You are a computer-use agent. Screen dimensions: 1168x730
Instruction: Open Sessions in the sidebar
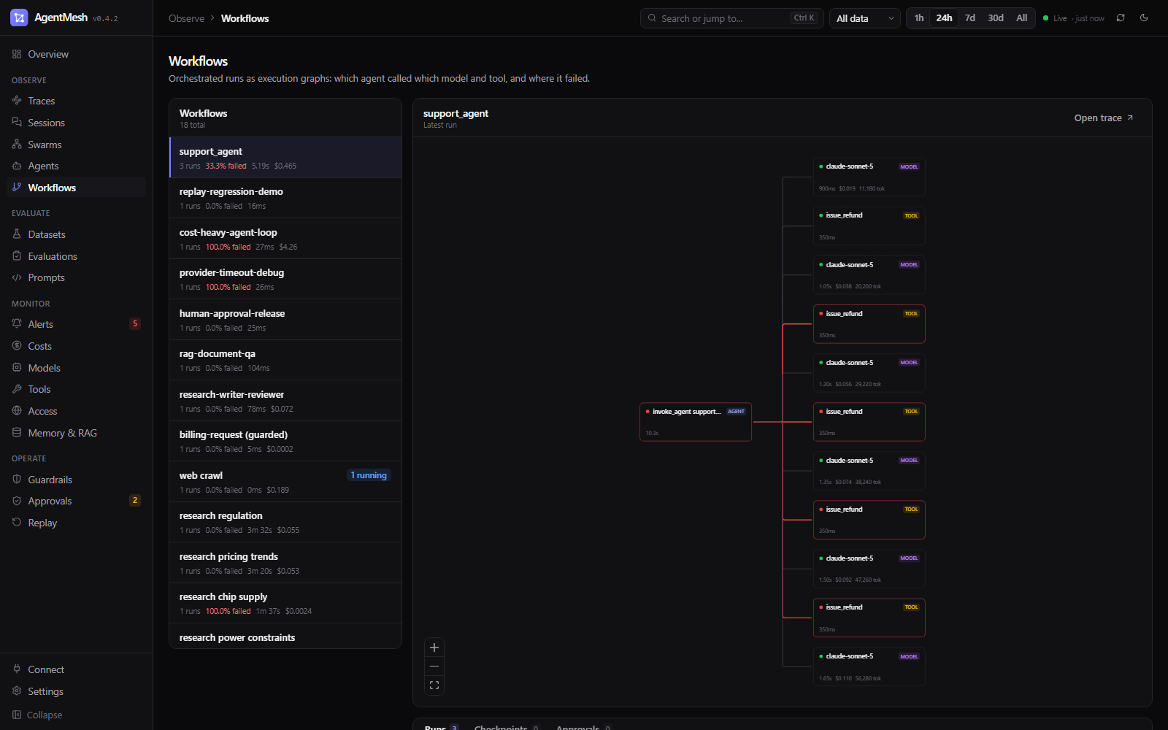click(x=76, y=123)
